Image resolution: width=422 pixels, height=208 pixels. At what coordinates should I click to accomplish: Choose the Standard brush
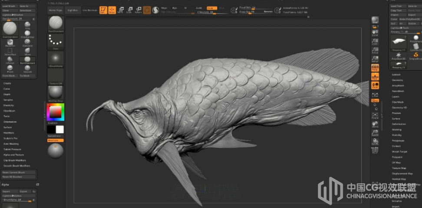pyautogui.click(x=27, y=43)
